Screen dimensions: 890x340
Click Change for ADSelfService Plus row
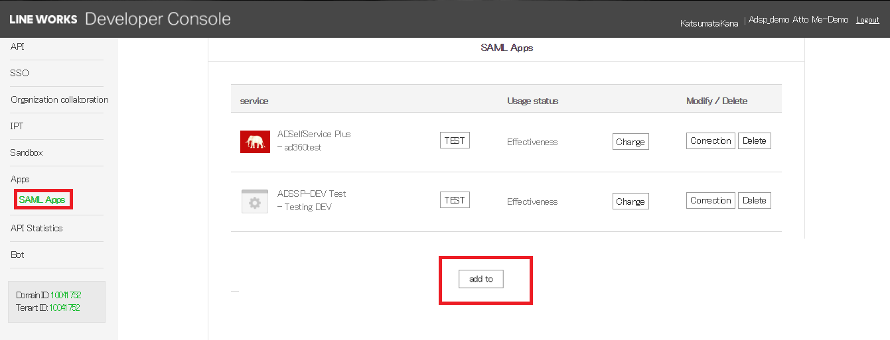[630, 142]
